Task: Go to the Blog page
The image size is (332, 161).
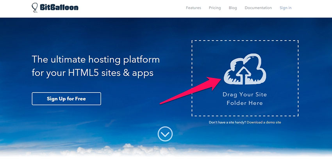Action: 233,8
